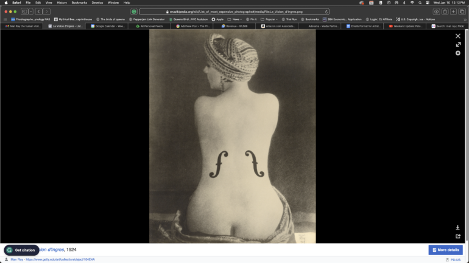
Task: Close the media viewer with the X icon
Action: point(458,36)
